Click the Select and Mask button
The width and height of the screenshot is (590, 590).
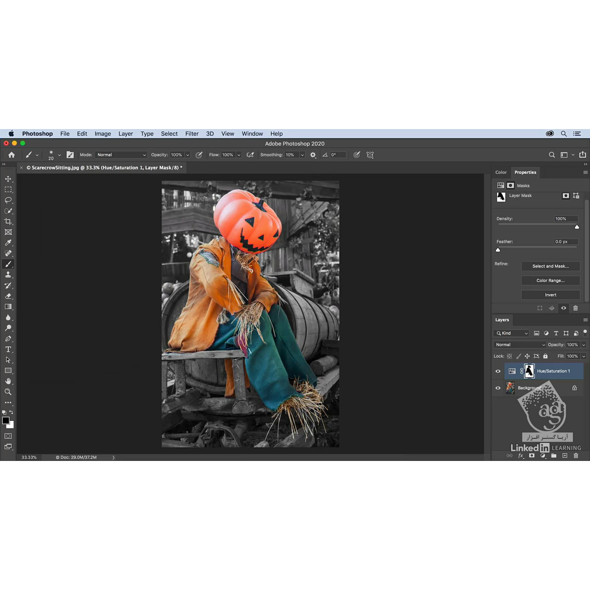tap(550, 266)
